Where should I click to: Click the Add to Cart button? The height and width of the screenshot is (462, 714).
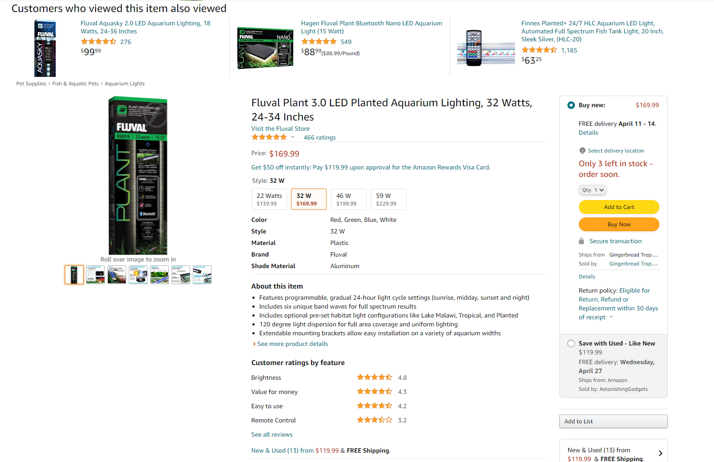coord(619,207)
